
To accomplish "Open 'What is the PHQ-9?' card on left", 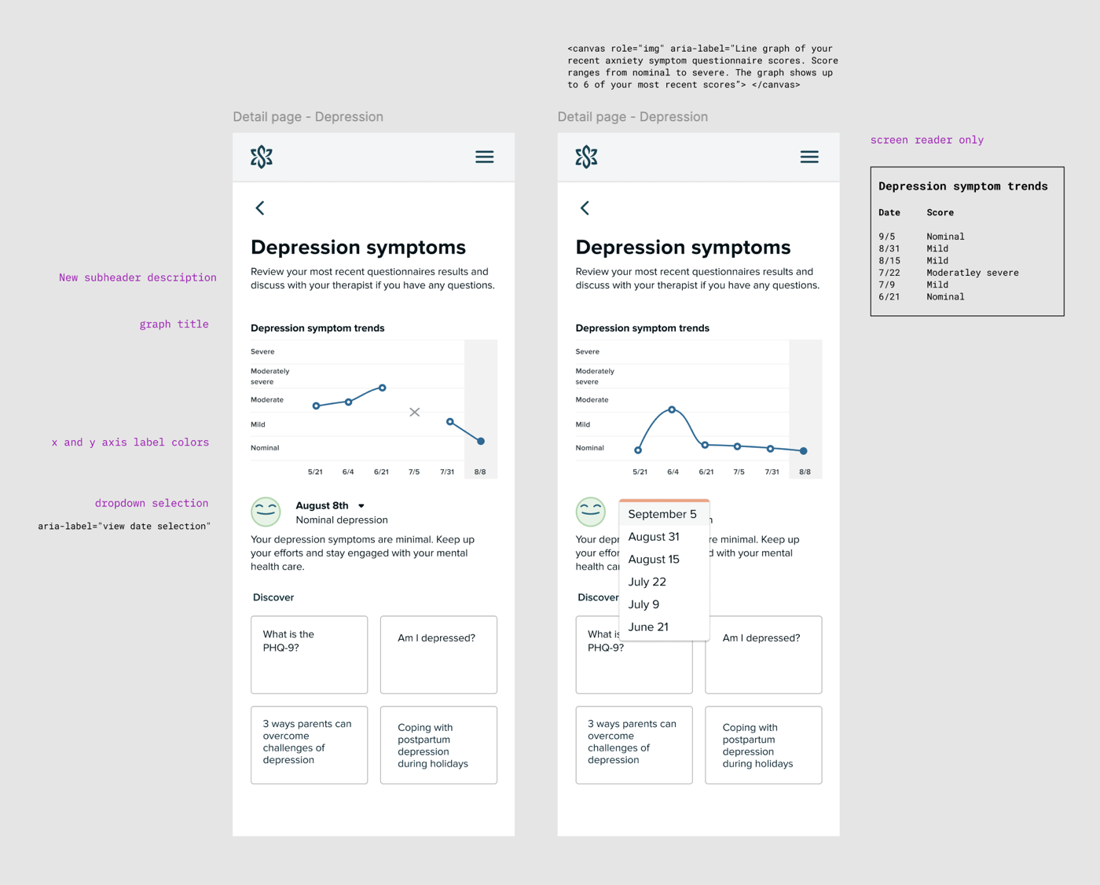I will [x=310, y=655].
